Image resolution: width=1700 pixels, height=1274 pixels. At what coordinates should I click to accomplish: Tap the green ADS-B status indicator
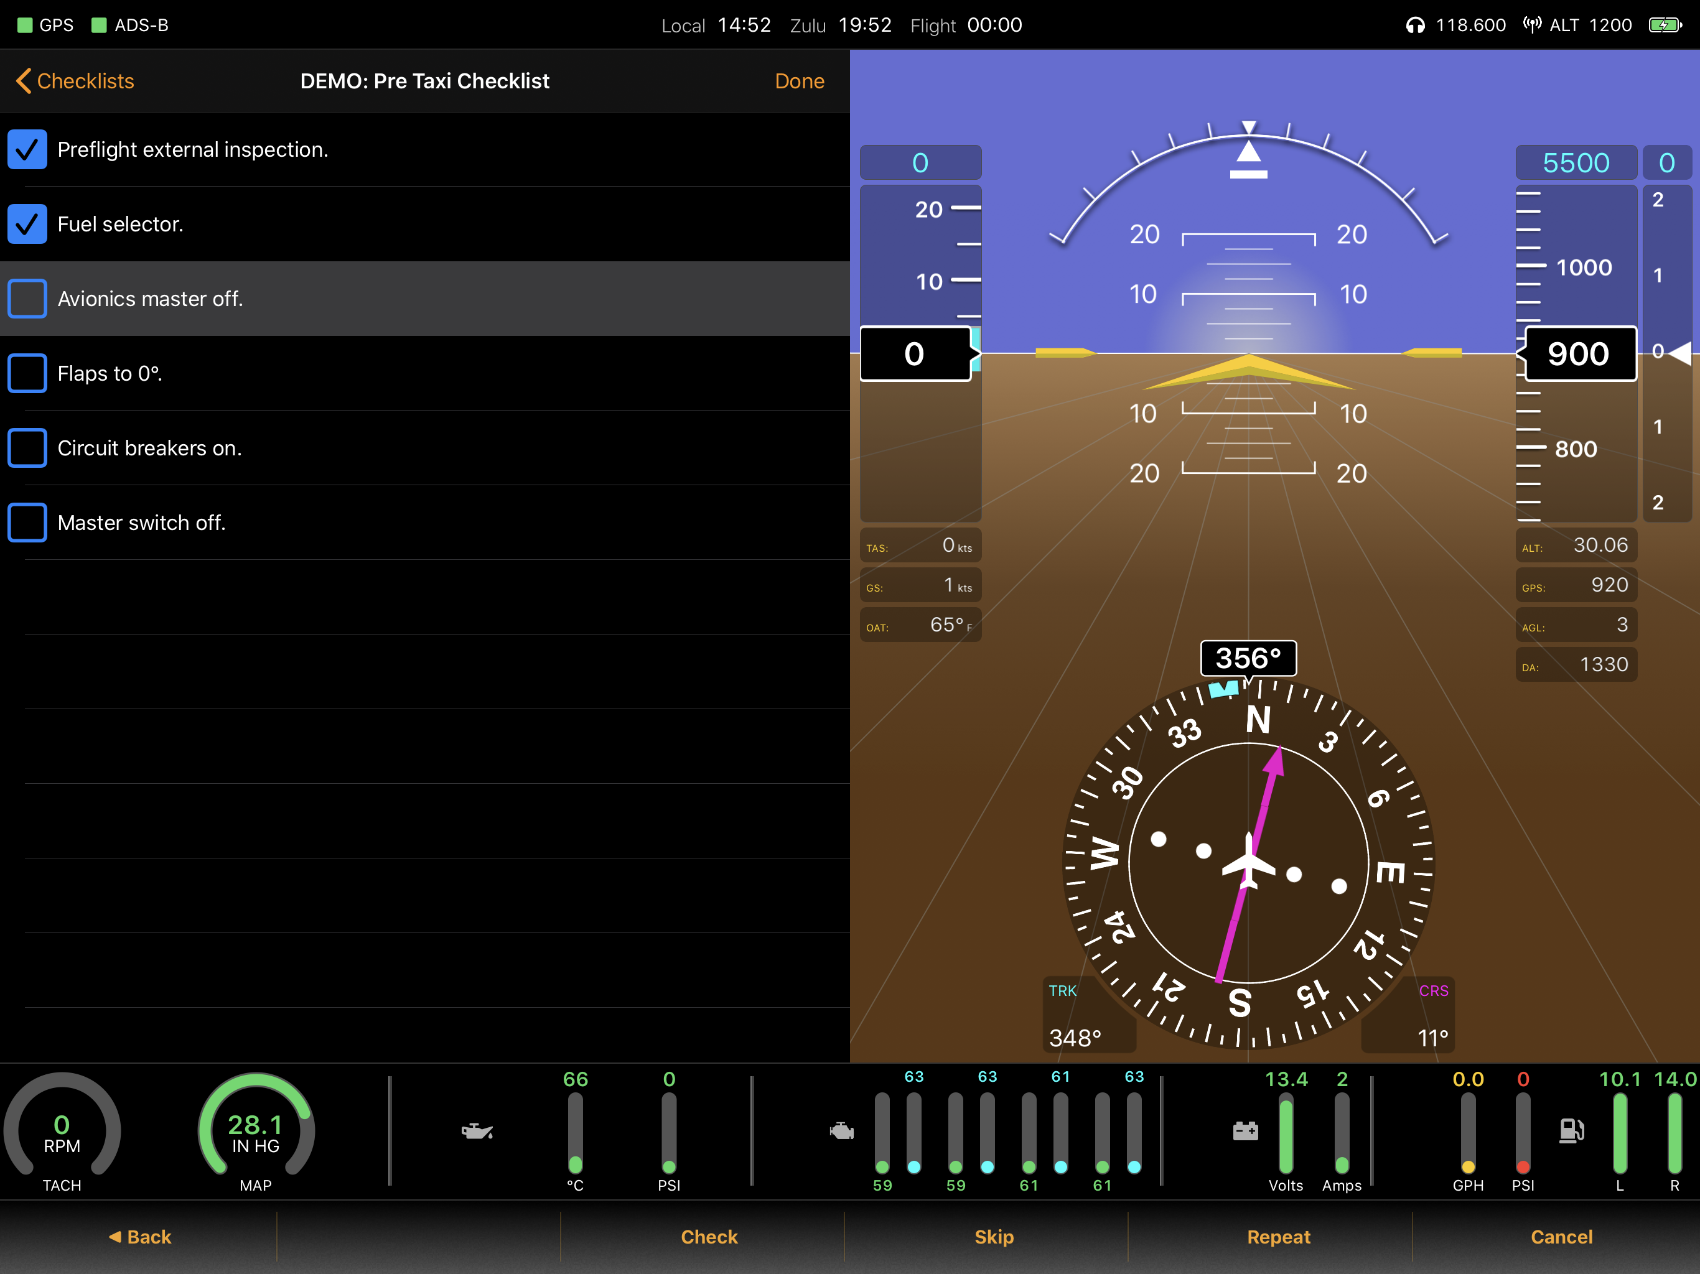[98, 26]
